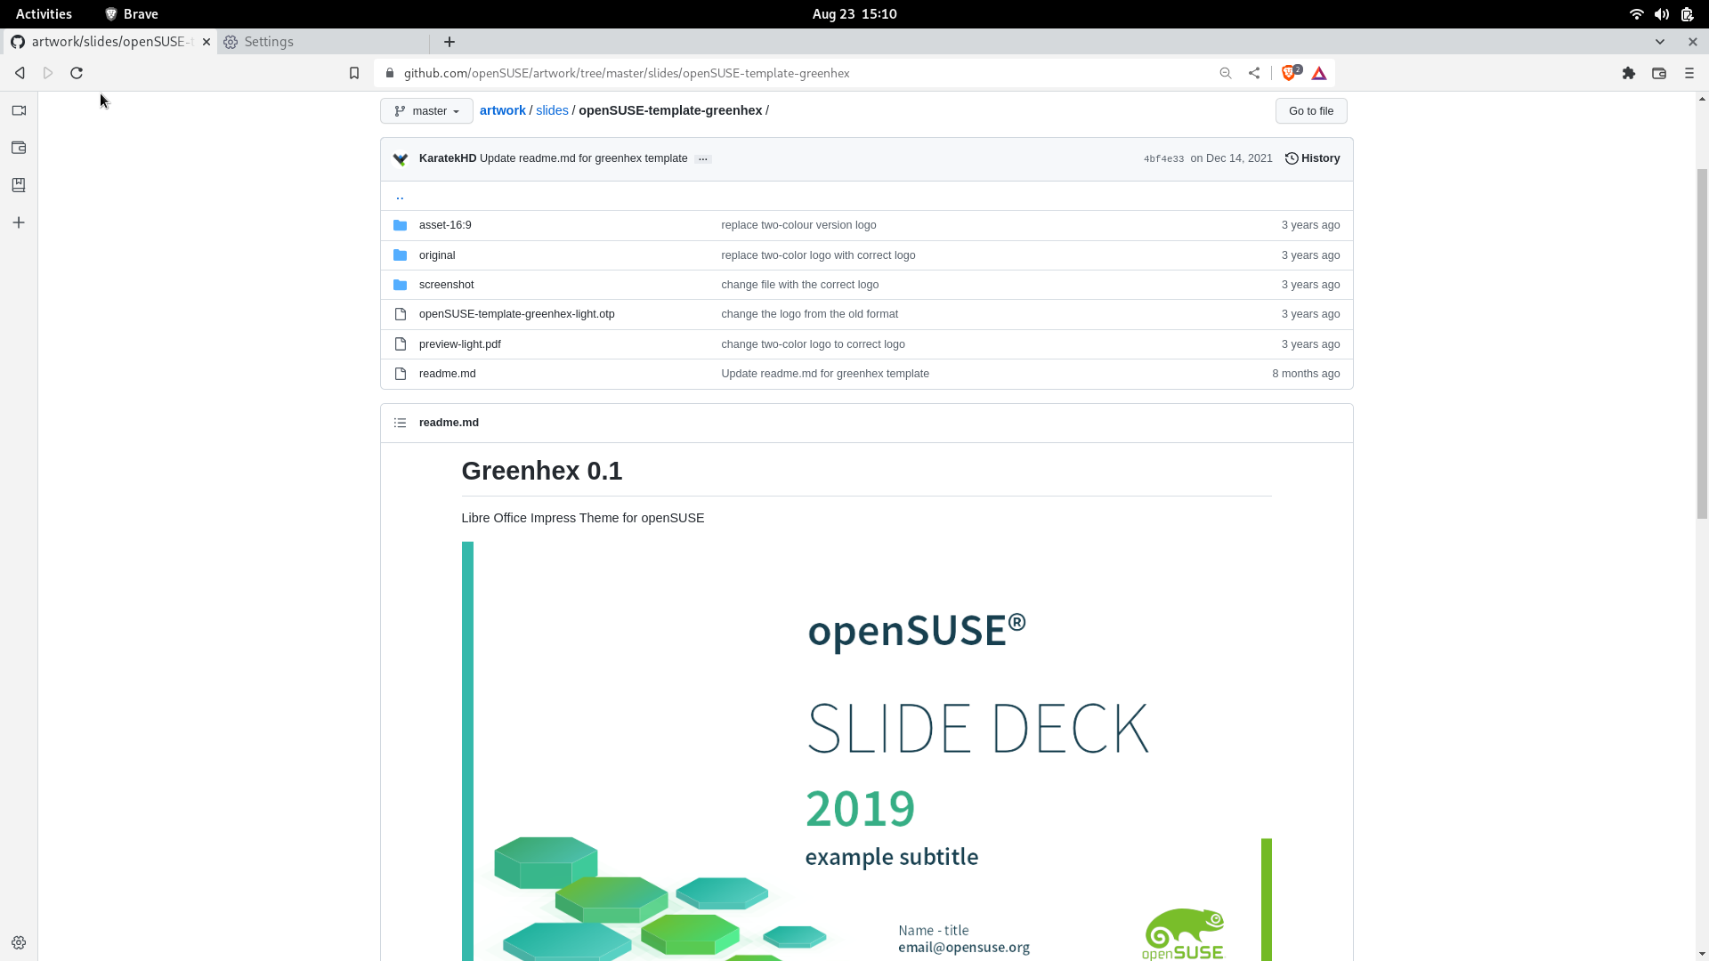This screenshot has height=961, width=1709.
Task: Click the share icon in address bar
Action: [x=1254, y=73]
